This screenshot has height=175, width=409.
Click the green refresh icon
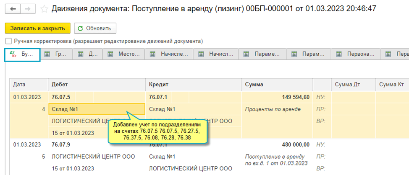coord(81,28)
